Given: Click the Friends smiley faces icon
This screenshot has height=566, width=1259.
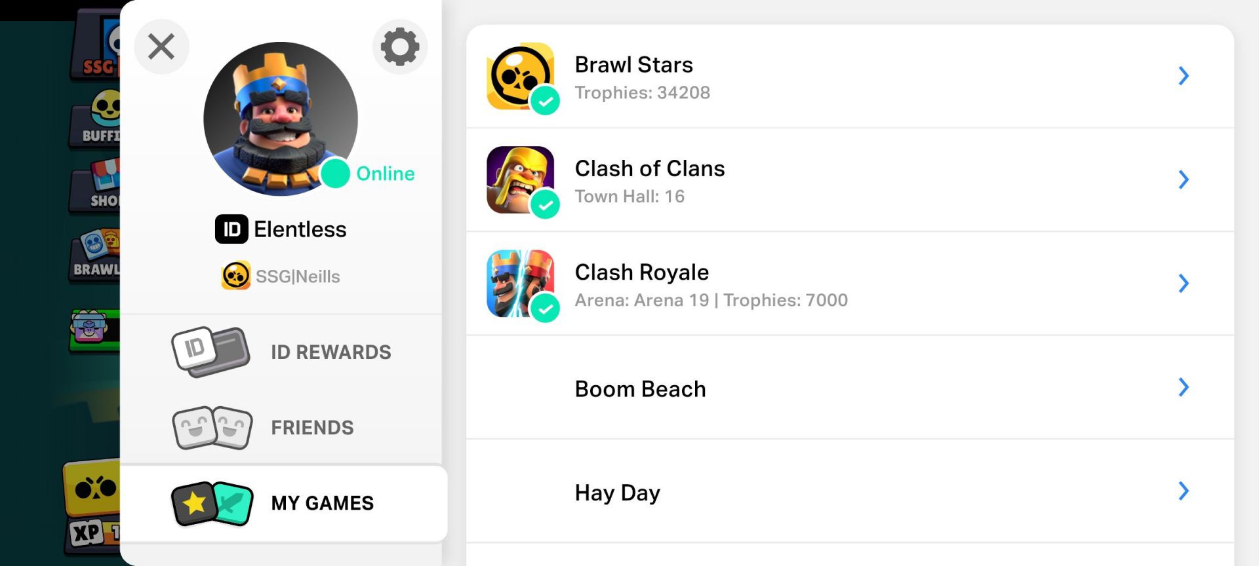Looking at the screenshot, I should pyautogui.click(x=212, y=427).
